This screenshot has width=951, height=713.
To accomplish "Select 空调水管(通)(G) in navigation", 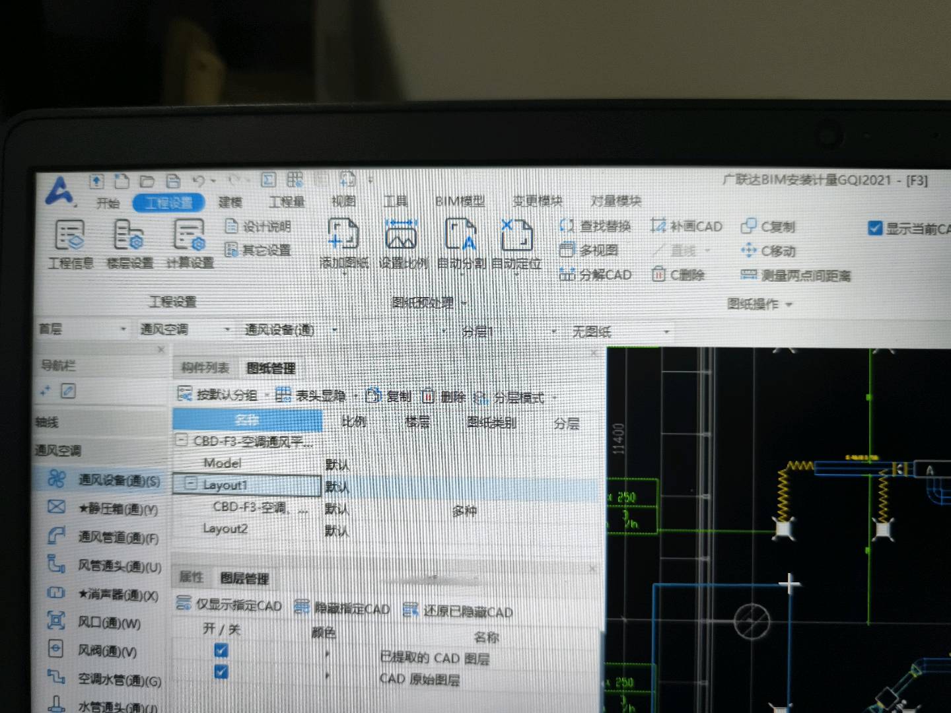I will click(104, 679).
